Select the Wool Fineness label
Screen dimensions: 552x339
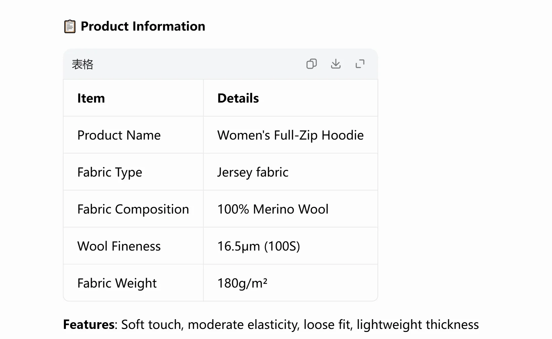[119, 246]
